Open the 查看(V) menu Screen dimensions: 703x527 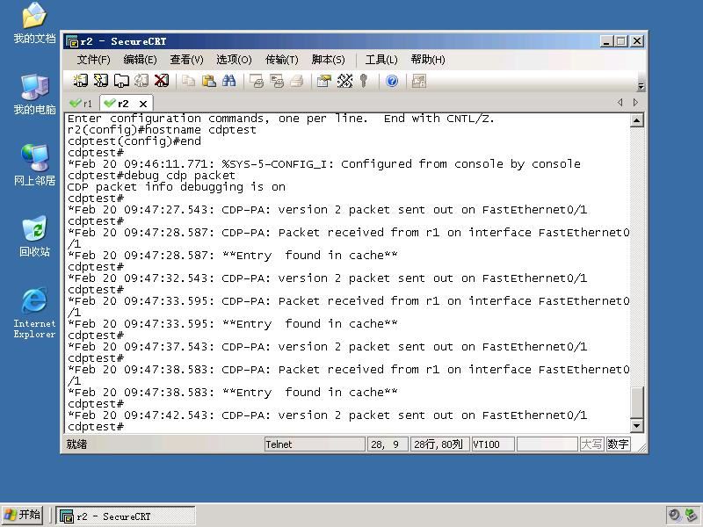coord(186,60)
